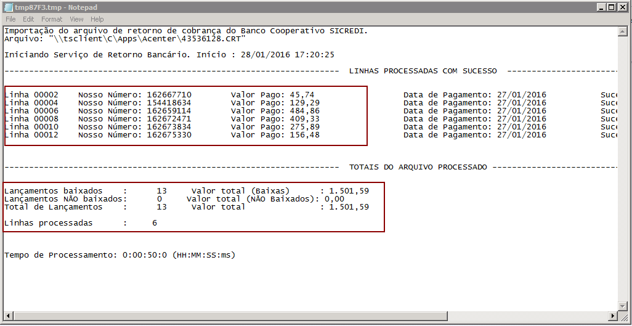Open the Edit menu
This screenshot has height=326, width=632.
tap(28, 19)
